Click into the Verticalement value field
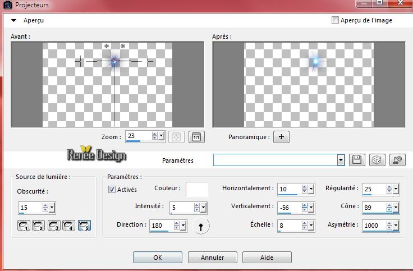 coord(290,208)
